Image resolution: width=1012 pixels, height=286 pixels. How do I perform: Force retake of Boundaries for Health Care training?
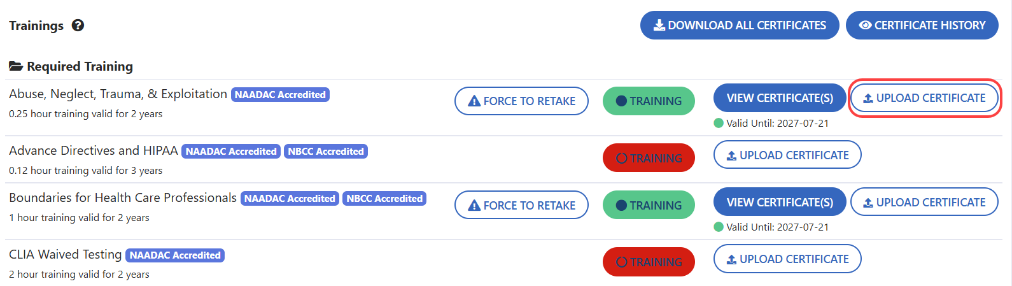(x=521, y=205)
